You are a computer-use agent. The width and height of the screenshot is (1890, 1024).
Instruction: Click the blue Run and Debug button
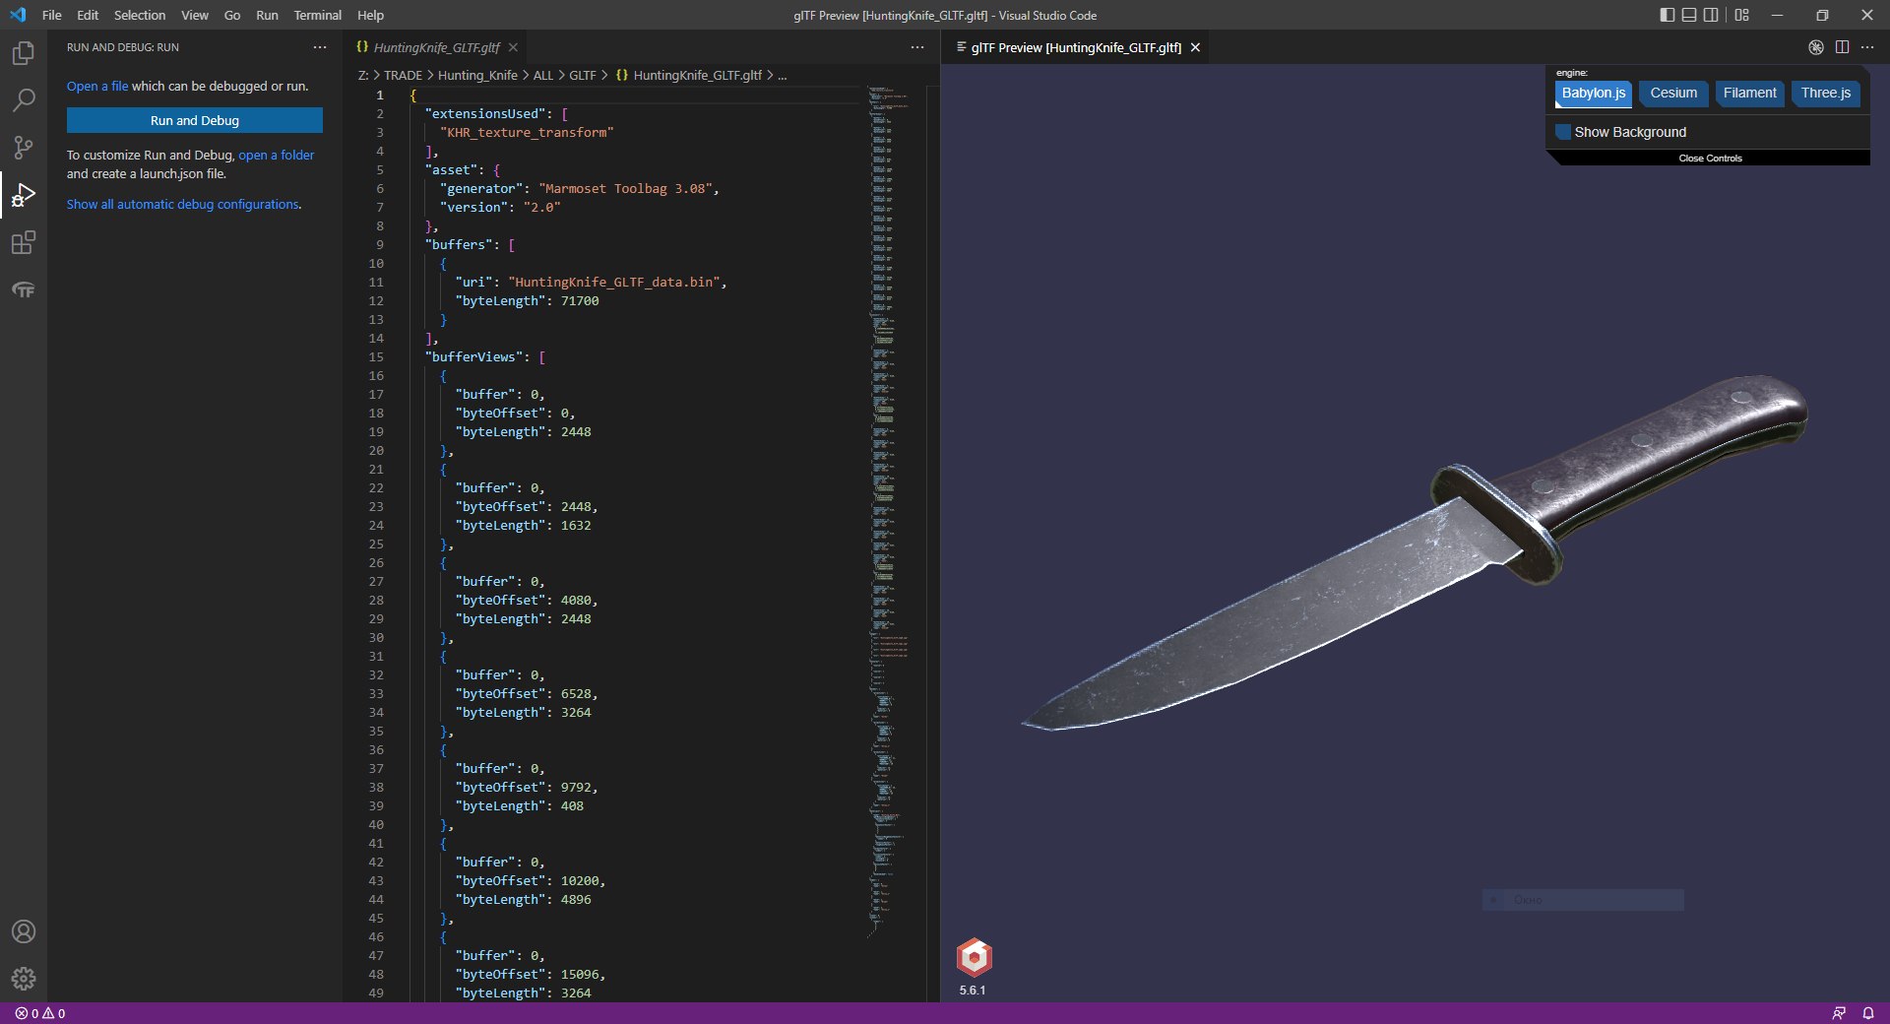point(195,120)
